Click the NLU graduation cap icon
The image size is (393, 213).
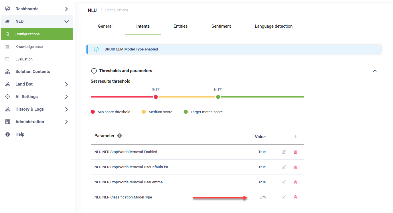[x=8, y=21]
